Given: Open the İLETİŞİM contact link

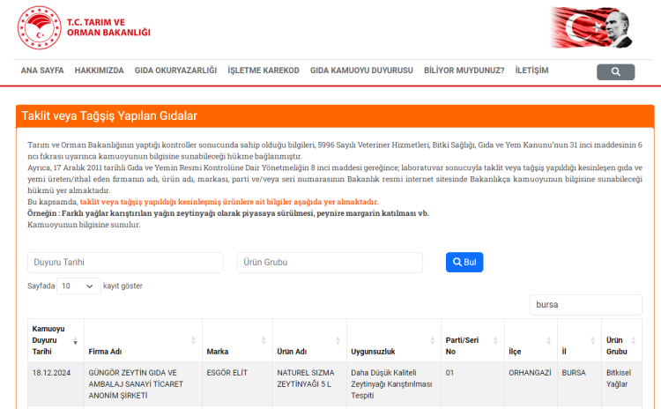Looking at the screenshot, I should click(531, 71).
